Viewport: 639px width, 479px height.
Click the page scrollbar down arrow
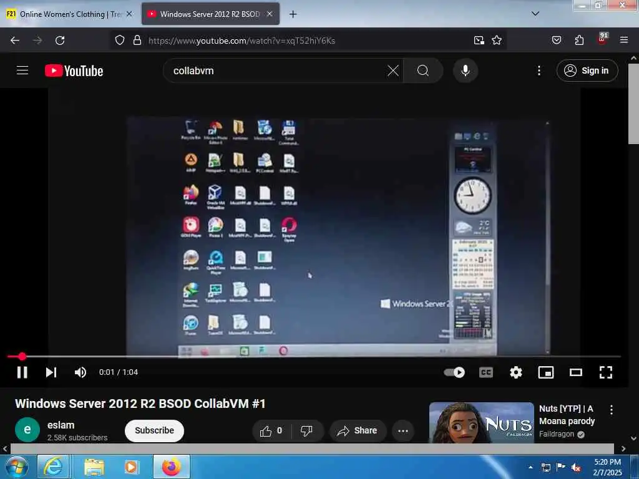click(633, 438)
